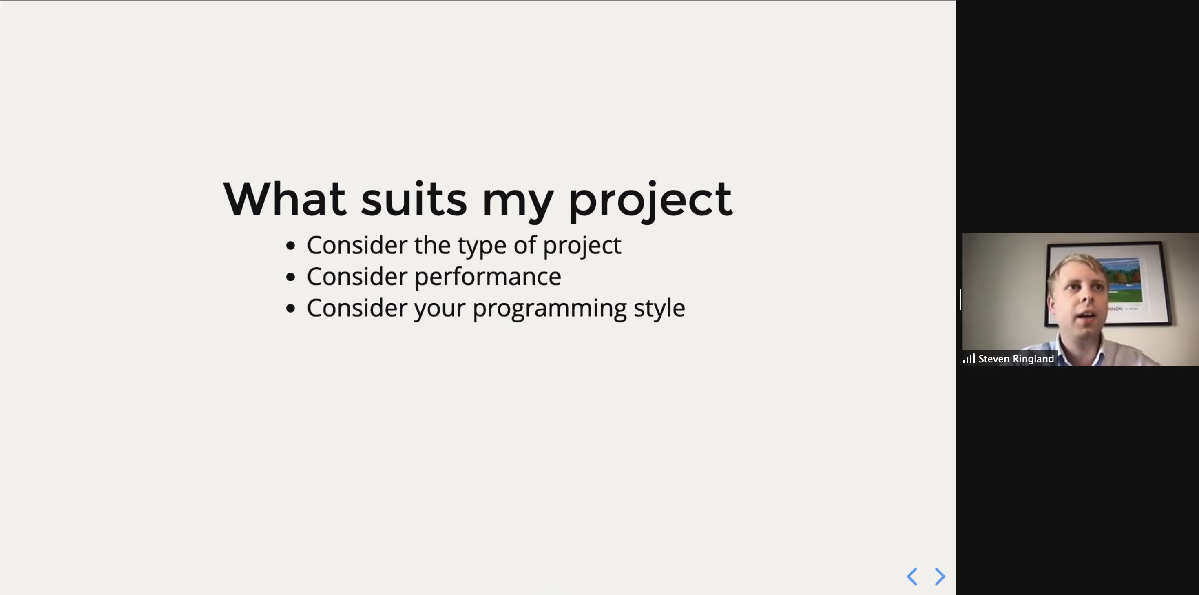The image size is (1199, 595).
Task: Click the second bullet point dot
Action: 290,277
